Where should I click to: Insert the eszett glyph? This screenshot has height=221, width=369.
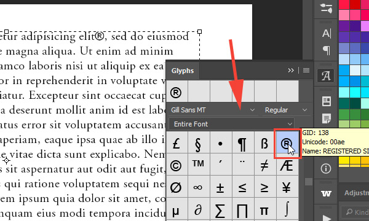[x=264, y=143]
